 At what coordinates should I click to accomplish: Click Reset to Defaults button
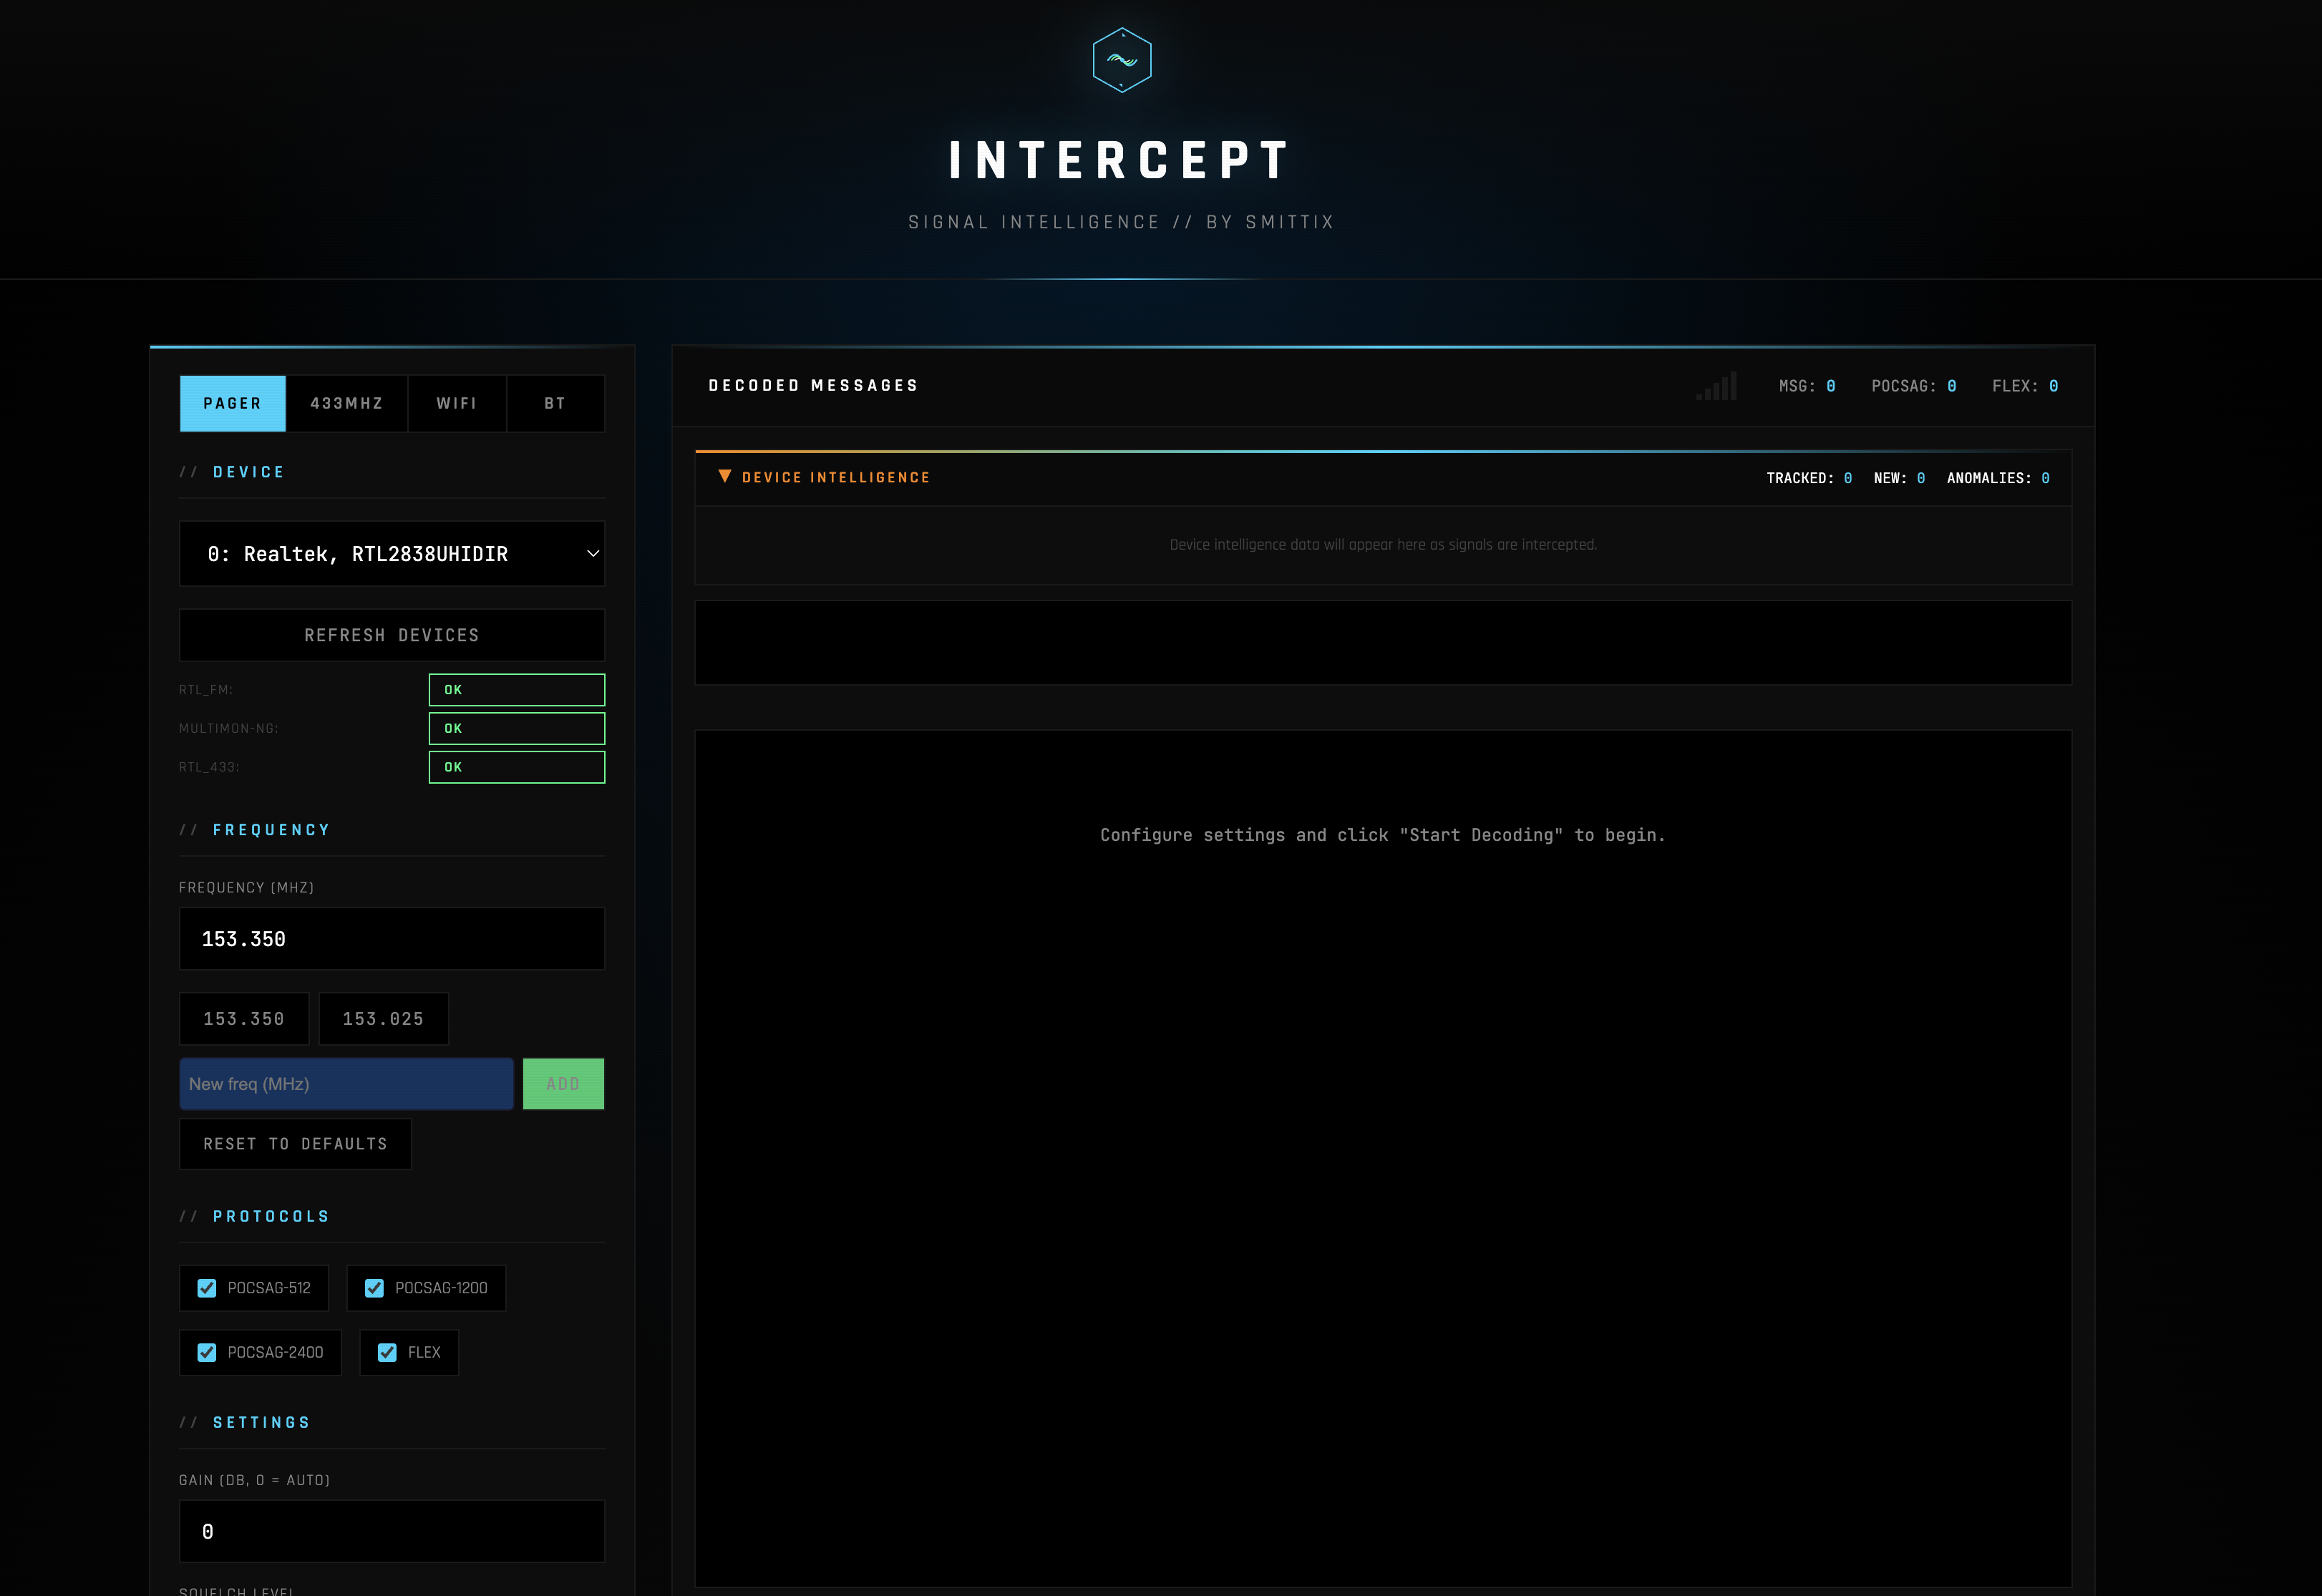(295, 1144)
